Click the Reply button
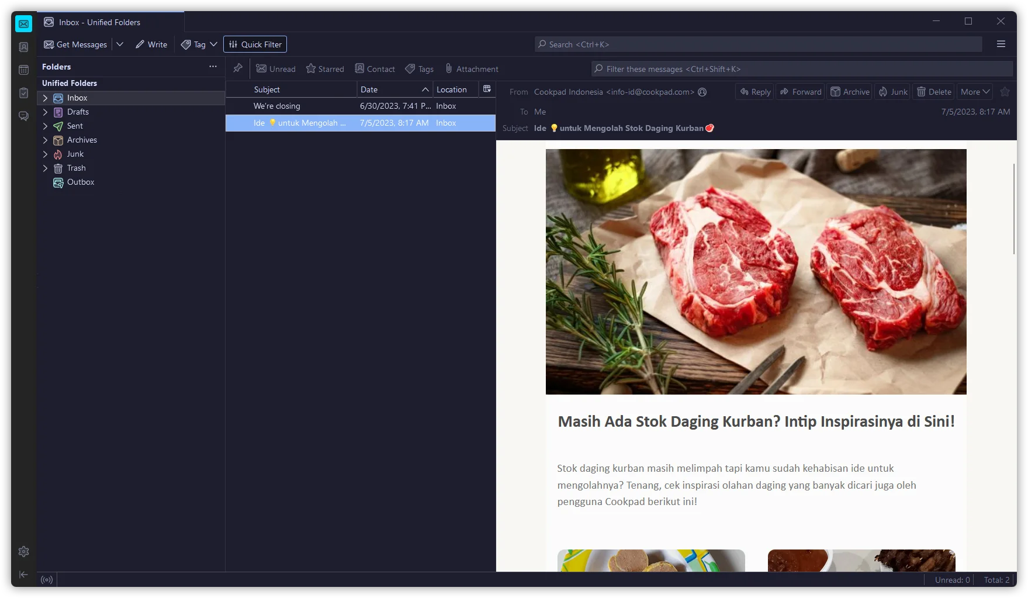Viewport: 1028px width, 598px height. point(754,92)
